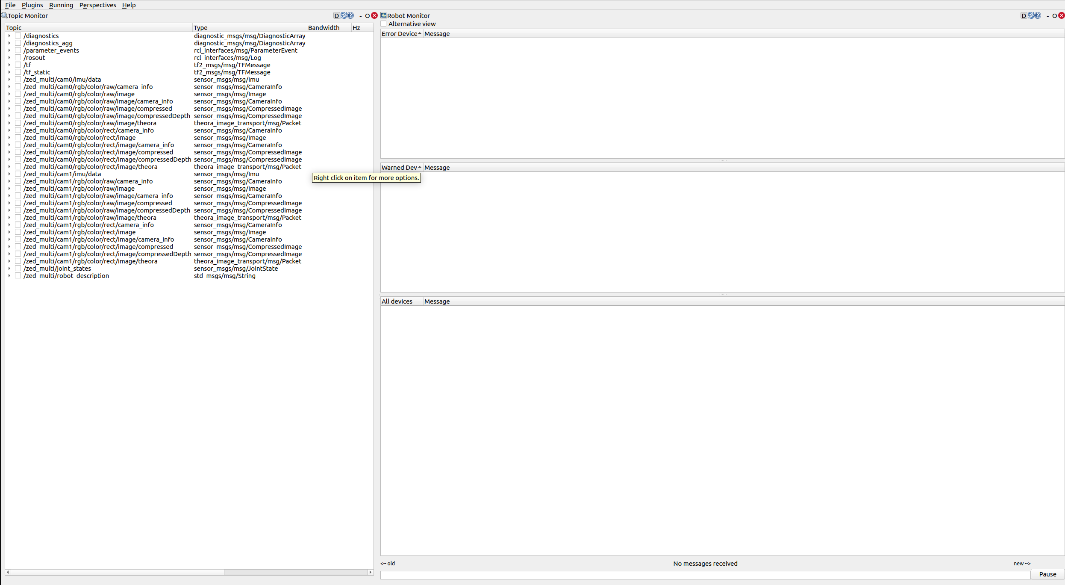Check the /diagnostics topic checkbox
Screen dimensions: 1065x585
click(18, 36)
